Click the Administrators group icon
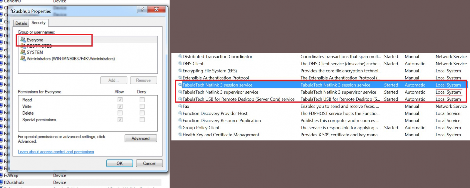 pyautogui.click(x=23, y=58)
